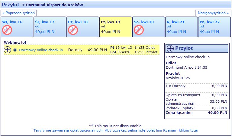Click the 'Pt 19 kwi 13' date text
Viewport: 235px width, 140px height.
pyautogui.click(x=121, y=48)
